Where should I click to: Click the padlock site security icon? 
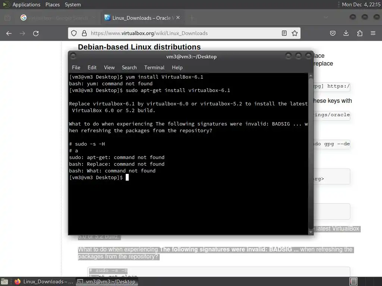point(84,33)
